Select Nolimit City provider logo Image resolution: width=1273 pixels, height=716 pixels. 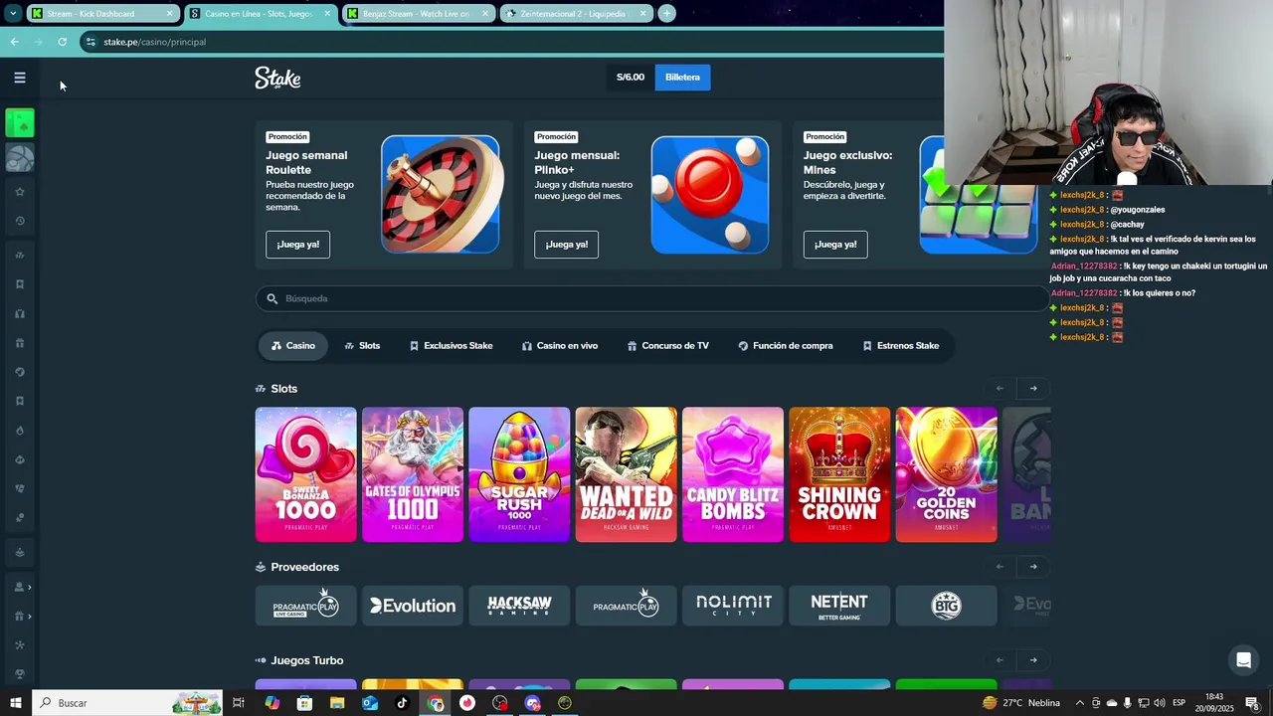pos(733,606)
